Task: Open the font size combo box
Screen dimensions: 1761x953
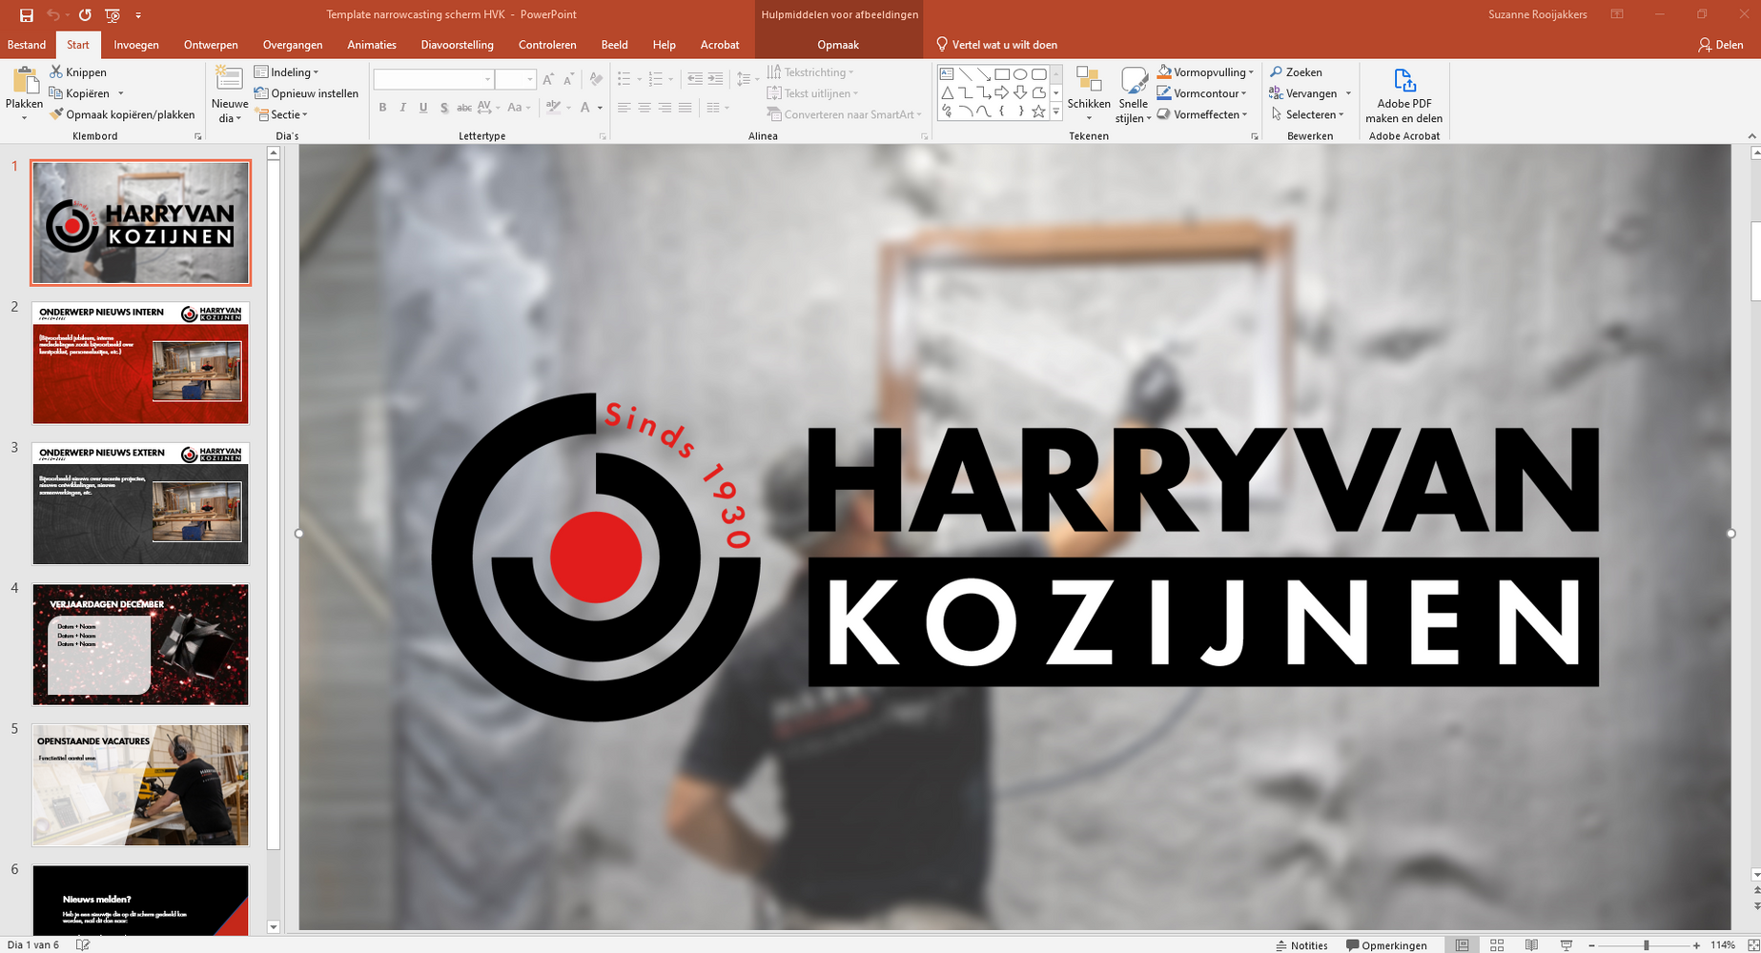Action: click(x=515, y=79)
